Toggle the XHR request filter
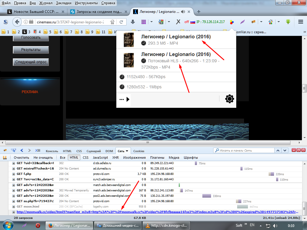The height and width of the screenshot is (230, 307). 115,158
